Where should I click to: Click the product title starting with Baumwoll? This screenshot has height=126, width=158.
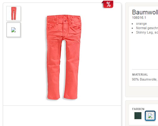(x=145, y=12)
